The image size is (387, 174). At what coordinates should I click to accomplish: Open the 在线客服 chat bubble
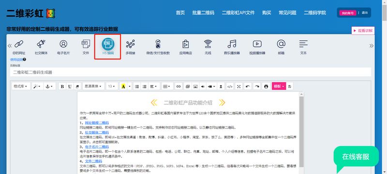pyautogui.click(x=356, y=157)
